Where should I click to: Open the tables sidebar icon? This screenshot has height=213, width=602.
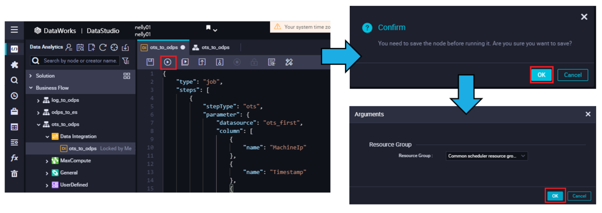tap(14, 127)
